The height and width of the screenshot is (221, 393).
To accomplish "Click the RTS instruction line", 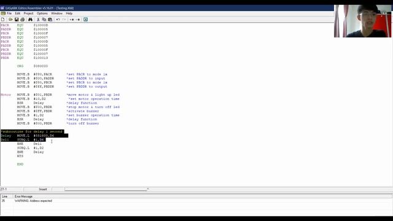I will coord(20,156).
